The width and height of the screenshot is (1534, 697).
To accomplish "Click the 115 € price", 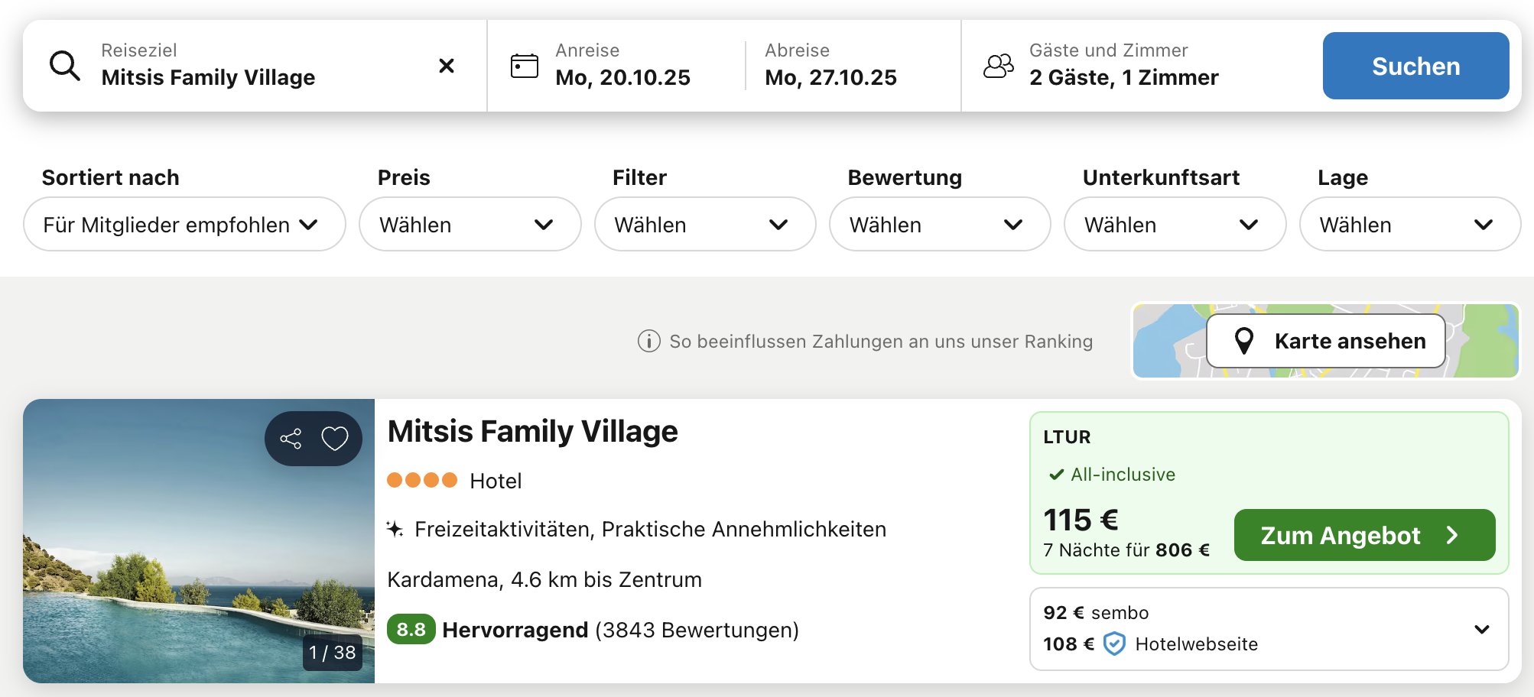I will click(1081, 520).
